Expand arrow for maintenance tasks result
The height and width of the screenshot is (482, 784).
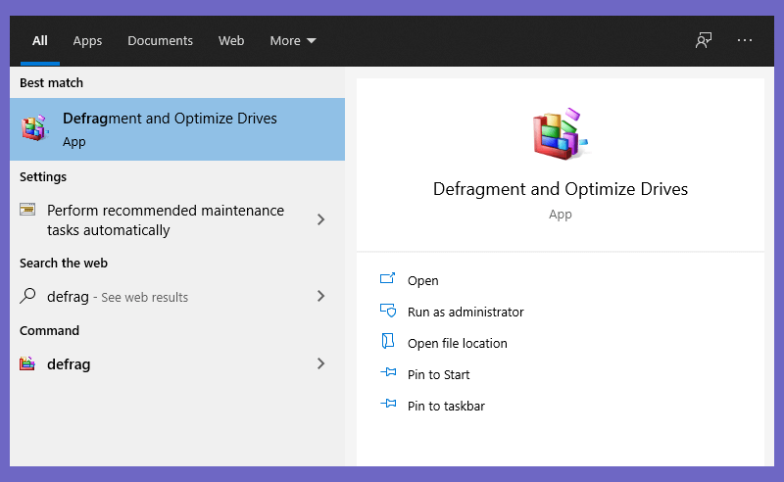point(321,219)
